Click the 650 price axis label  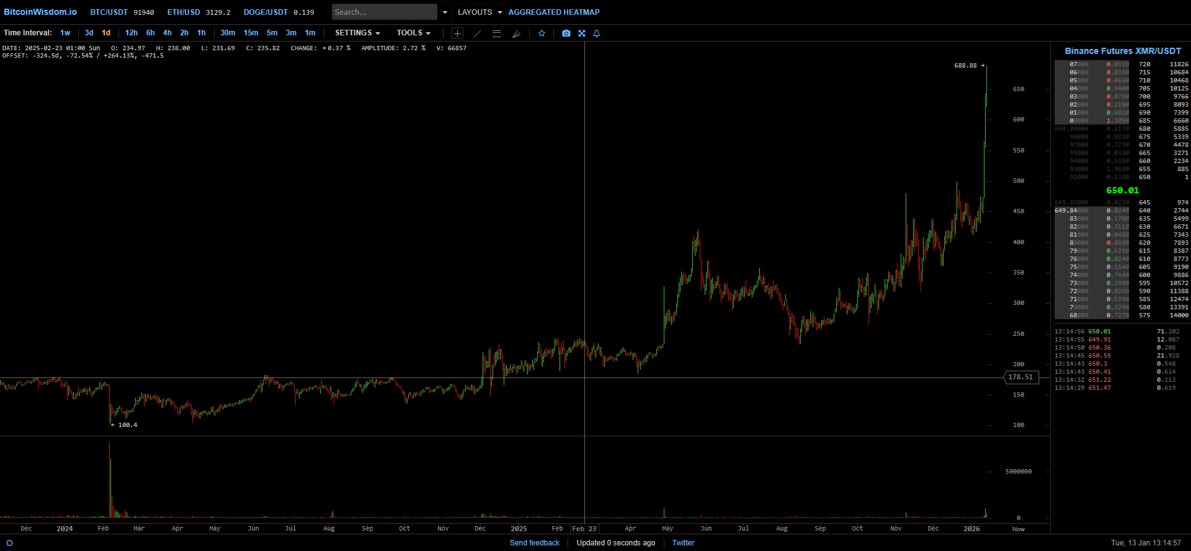coord(1019,89)
